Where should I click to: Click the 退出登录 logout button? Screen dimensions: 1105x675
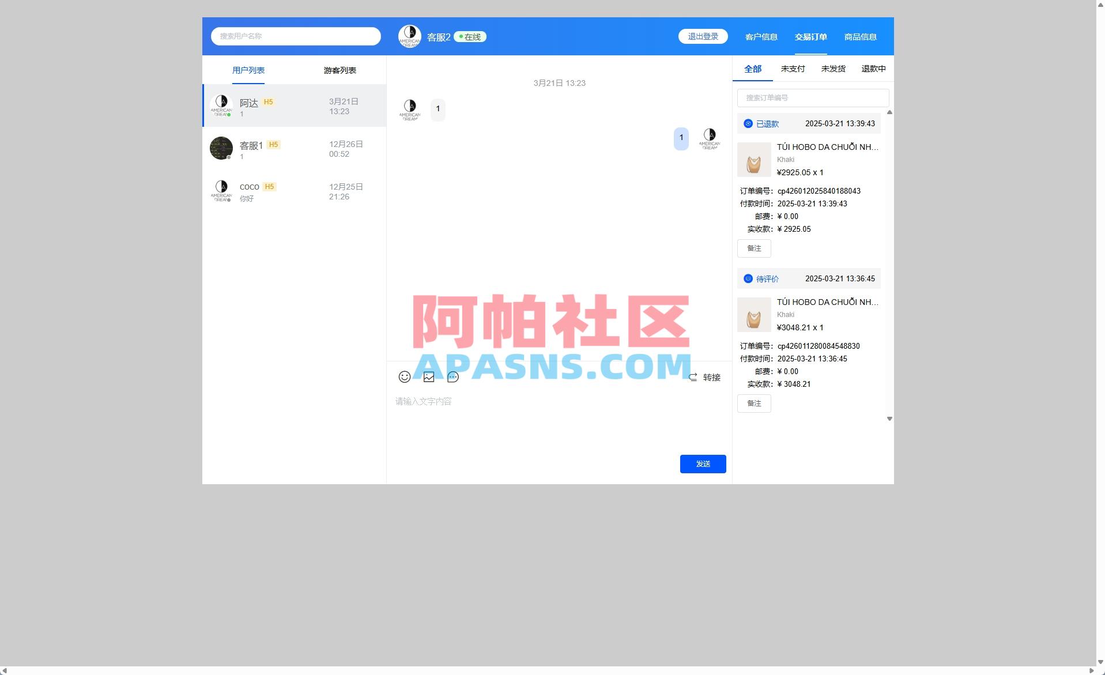click(703, 36)
